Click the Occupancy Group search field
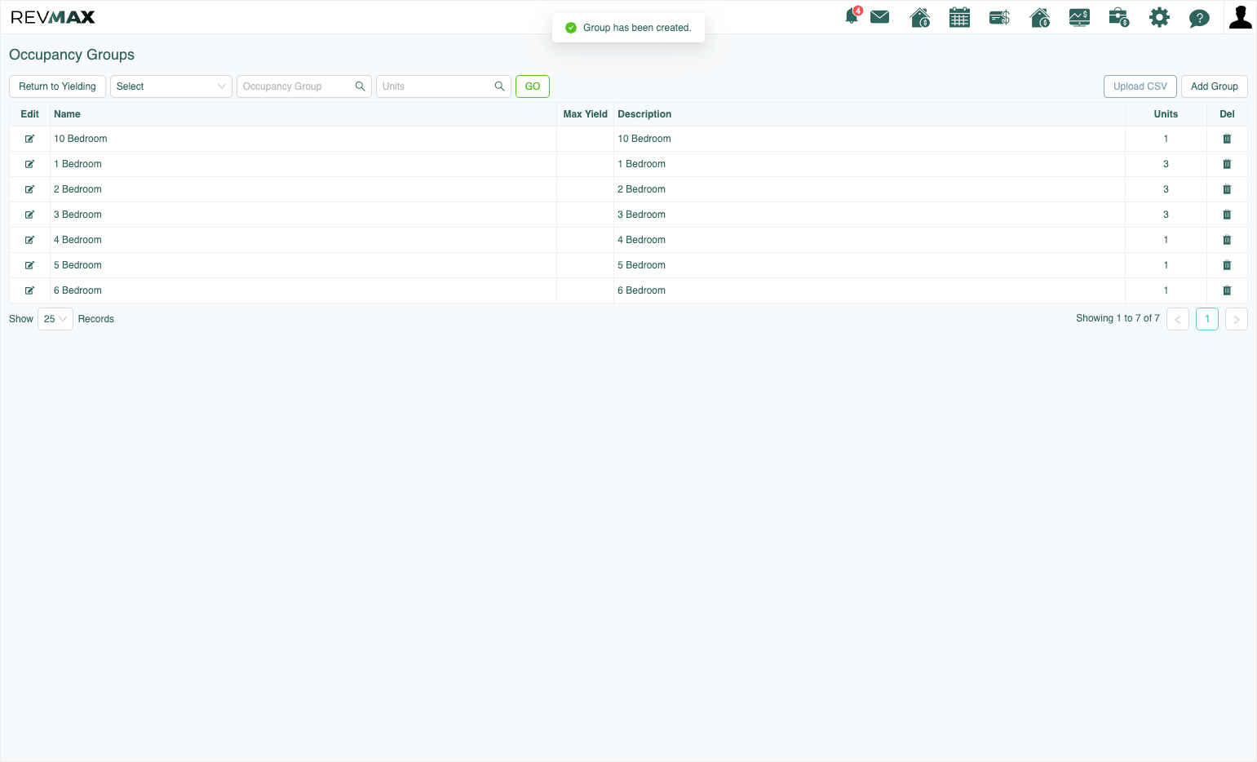The width and height of the screenshot is (1257, 762). coord(304,86)
